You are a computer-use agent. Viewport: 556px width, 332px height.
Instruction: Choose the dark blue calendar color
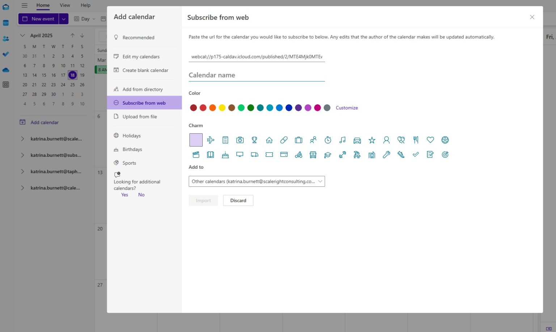289,108
